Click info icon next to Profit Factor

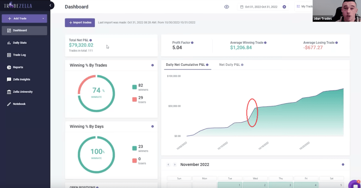192,43
